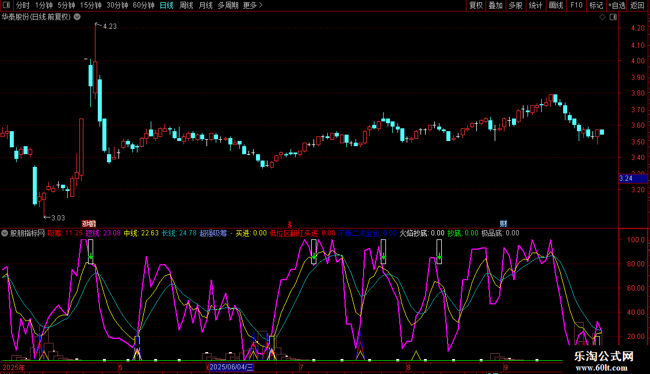Viewport: 650px width, 374px height.
Task: Click the diamond icon above price axis
Action: point(602,17)
